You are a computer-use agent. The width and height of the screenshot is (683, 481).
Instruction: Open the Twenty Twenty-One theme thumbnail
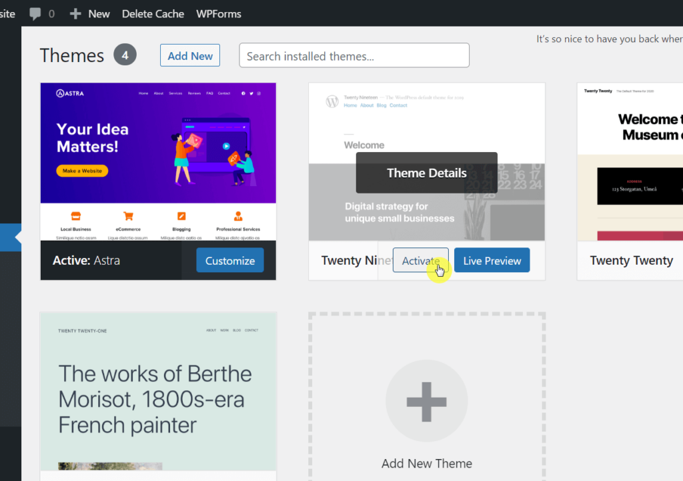tap(158, 391)
